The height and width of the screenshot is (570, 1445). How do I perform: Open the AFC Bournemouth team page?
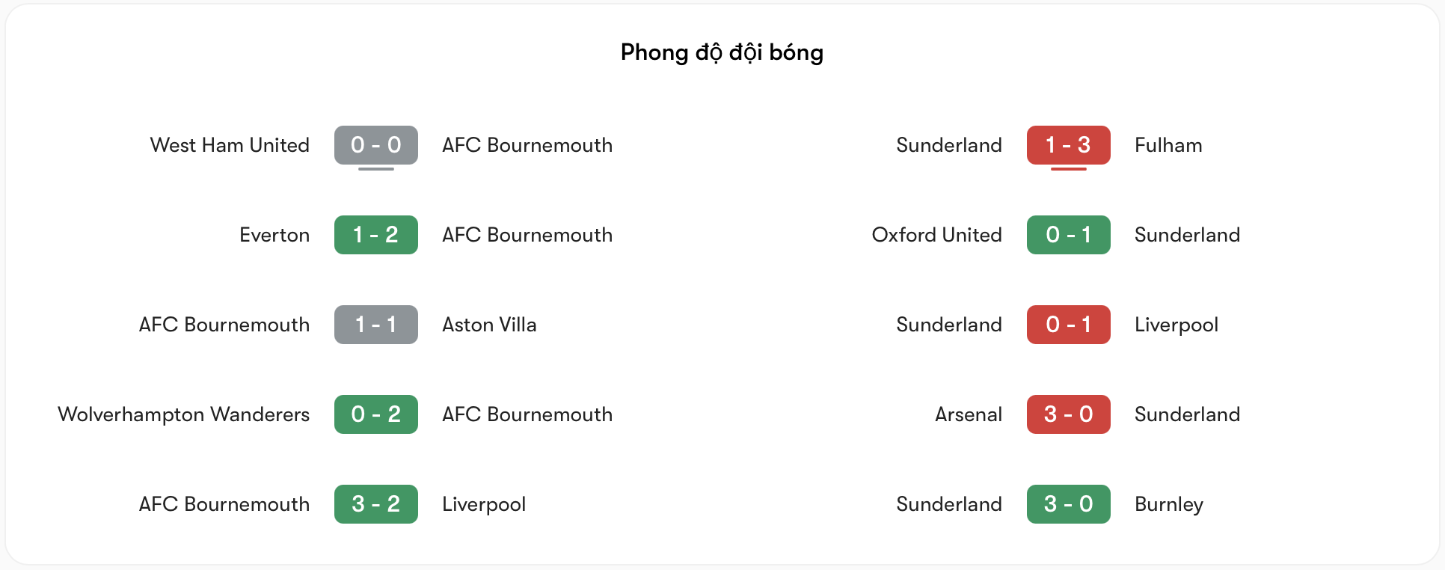[x=527, y=145]
